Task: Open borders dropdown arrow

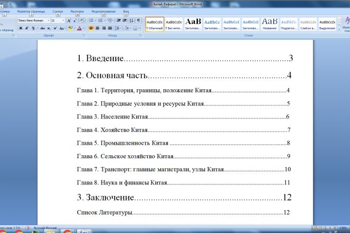Action: 140,28
